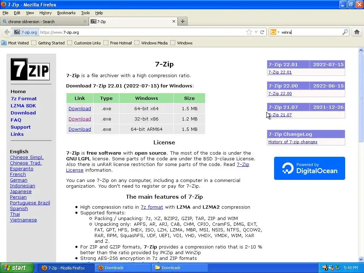Open the 7-Zip 21.07 news link
This screenshot has height=273, width=364.
[x=280, y=115]
